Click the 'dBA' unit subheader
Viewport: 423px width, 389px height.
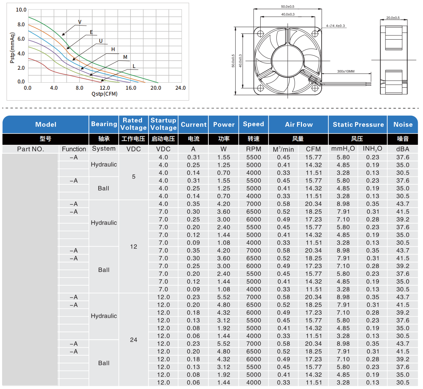click(403, 149)
